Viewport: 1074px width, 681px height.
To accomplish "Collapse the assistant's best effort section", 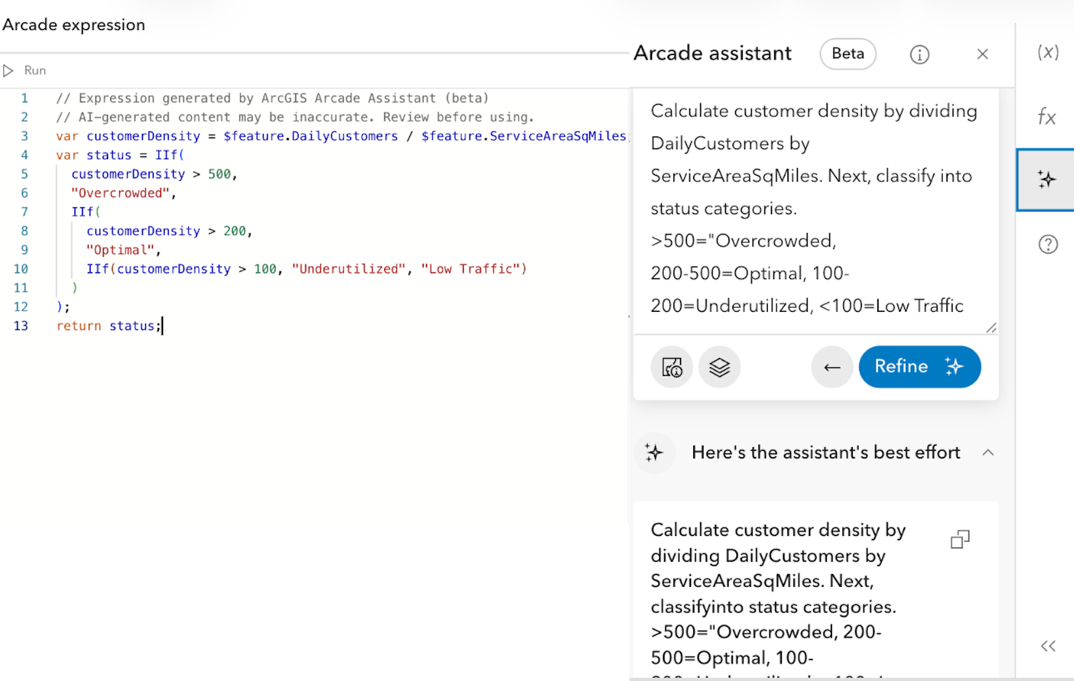I will pyautogui.click(x=988, y=453).
